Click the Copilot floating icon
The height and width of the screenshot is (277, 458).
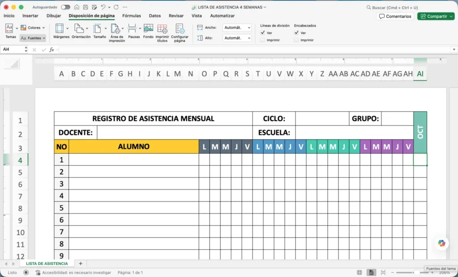coord(441,243)
